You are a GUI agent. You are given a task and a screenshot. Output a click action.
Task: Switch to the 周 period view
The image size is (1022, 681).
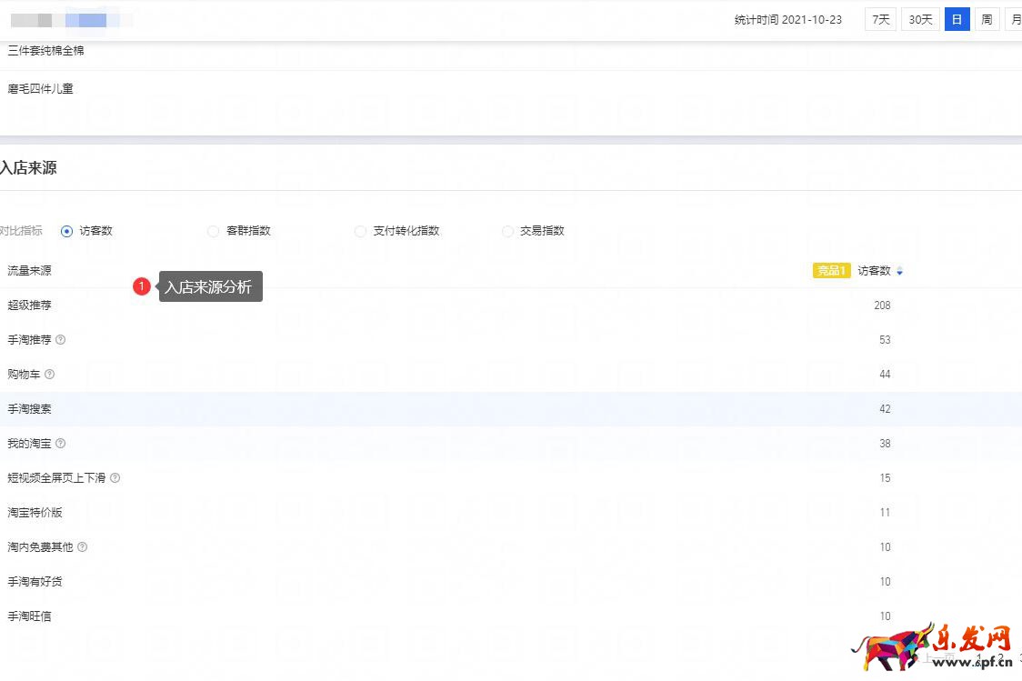(987, 19)
